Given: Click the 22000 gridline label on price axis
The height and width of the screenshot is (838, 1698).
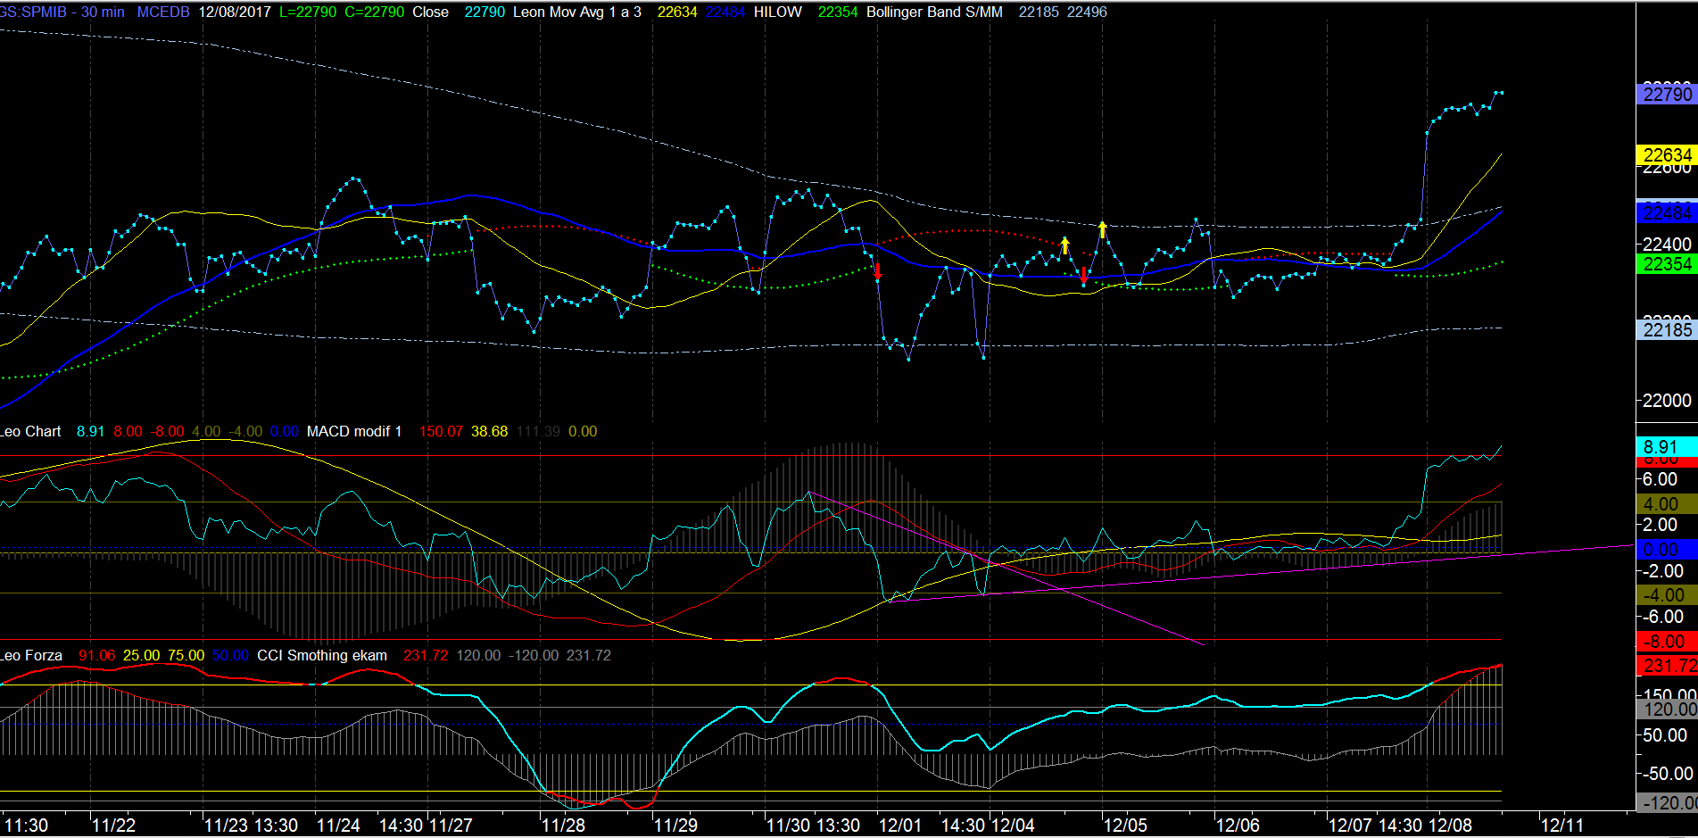Looking at the screenshot, I should pyautogui.click(x=1667, y=401).
